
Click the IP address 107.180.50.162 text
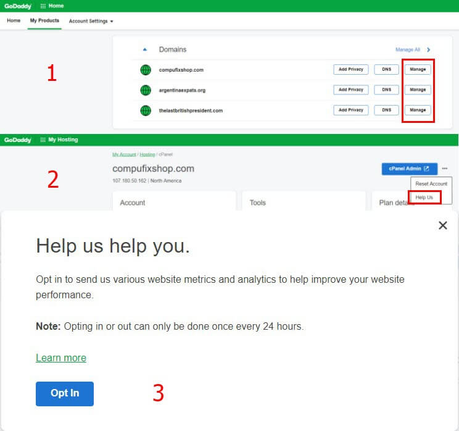click(x=130, y=181)
